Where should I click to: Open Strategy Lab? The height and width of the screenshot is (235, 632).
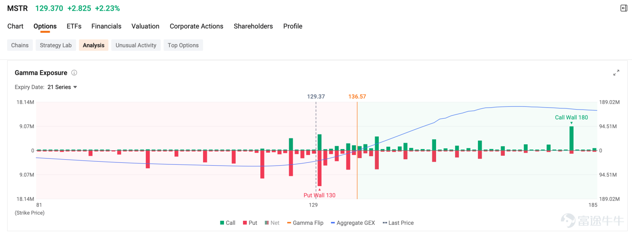click(x=56, y=45)
